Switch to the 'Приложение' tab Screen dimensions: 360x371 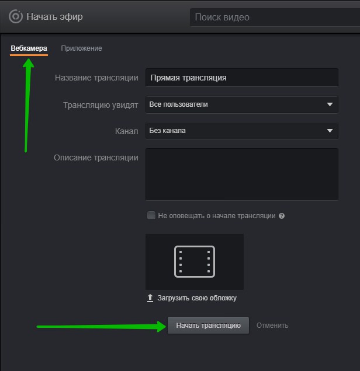81,48
